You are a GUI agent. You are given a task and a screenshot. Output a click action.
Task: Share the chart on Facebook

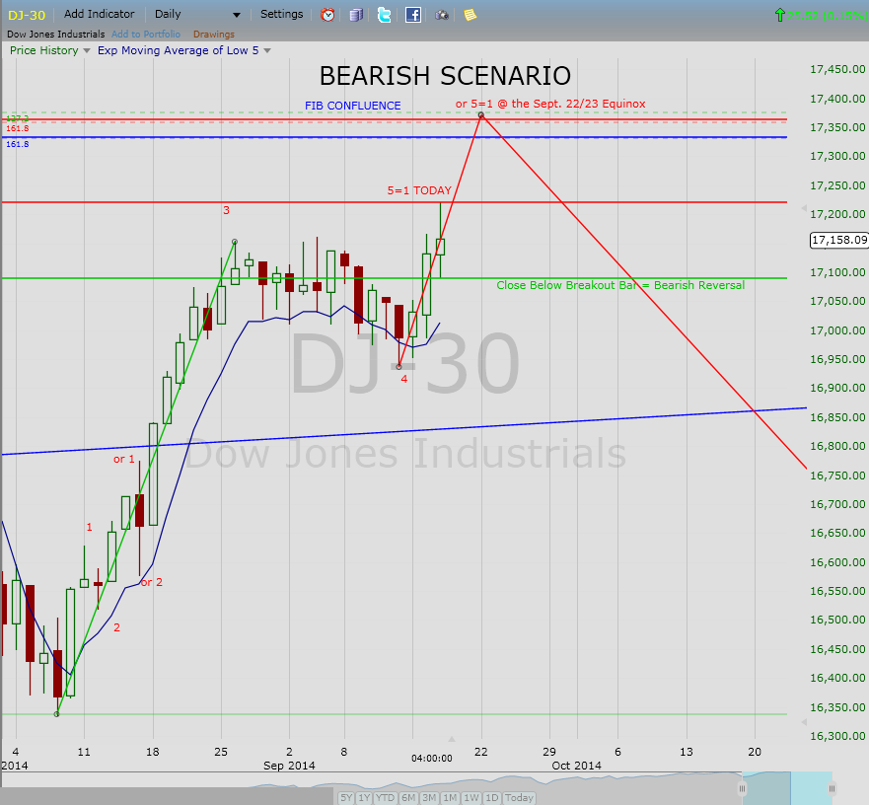413,15
